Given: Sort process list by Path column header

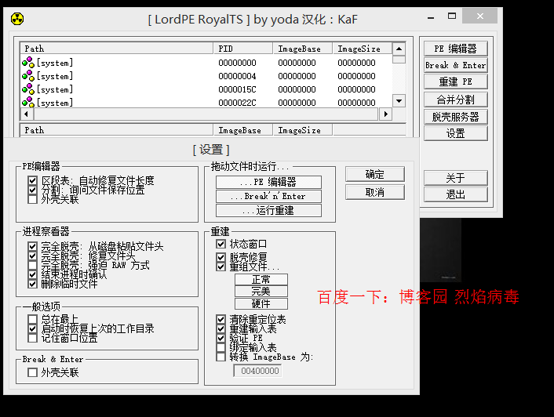Looking at the screenshot, I should [x=117, y=49].
